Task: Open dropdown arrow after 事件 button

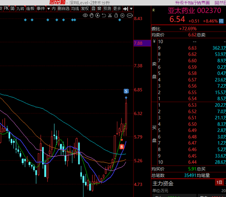Action: (48, 9)
